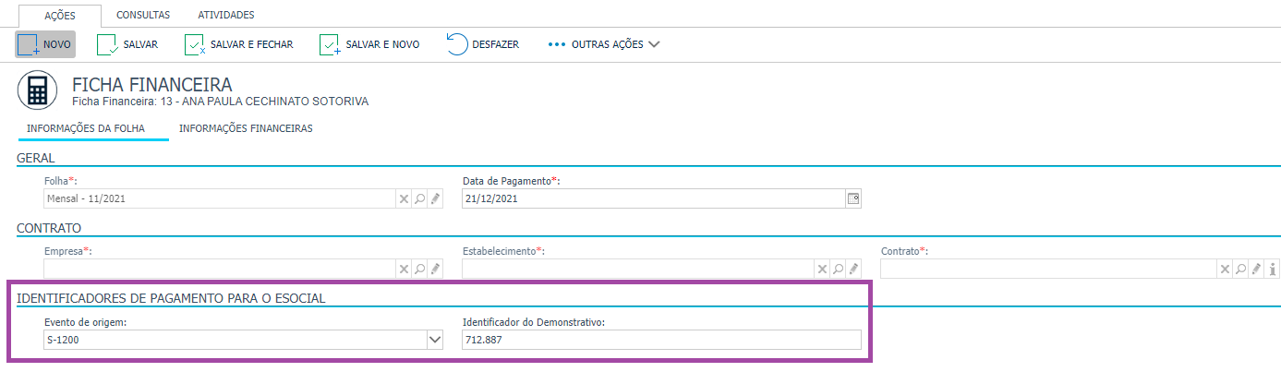Show Contrato info via the i icon
The image size is (1281, 372).
[x=1273, y=269]
